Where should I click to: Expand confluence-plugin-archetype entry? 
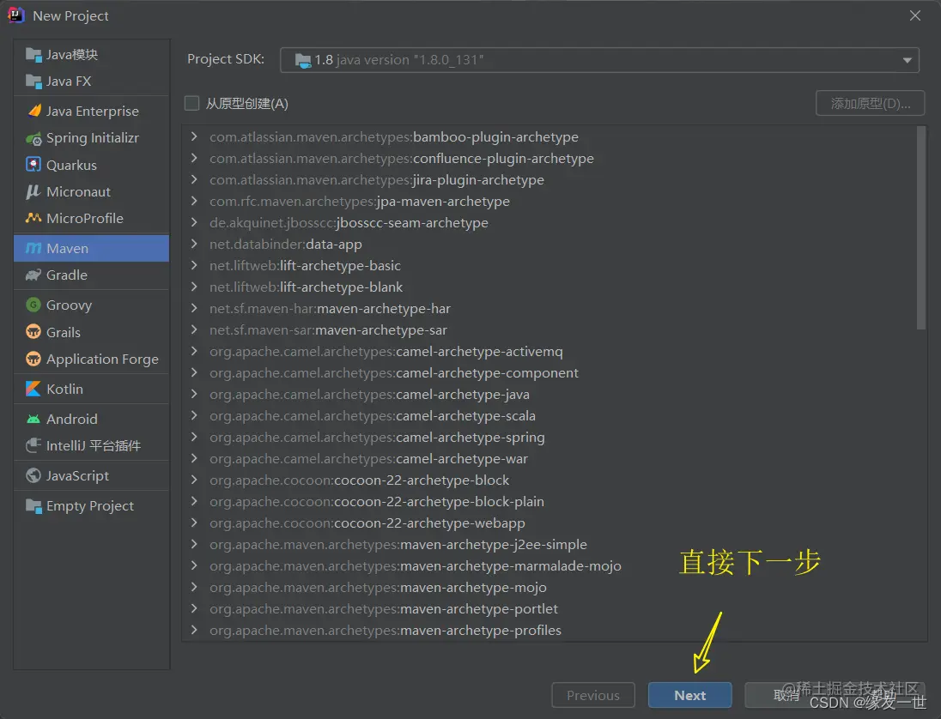point(194,159)
